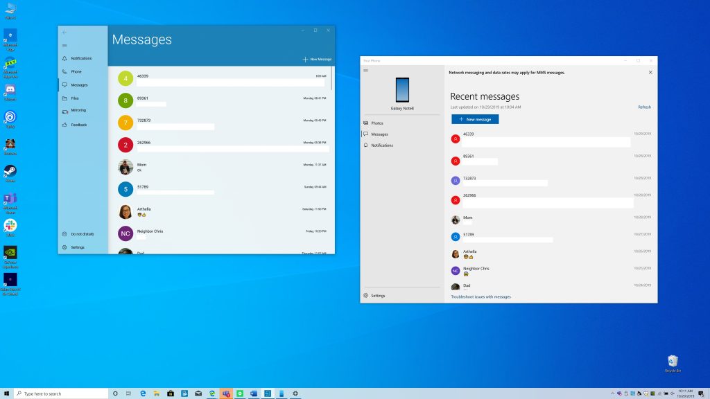Viewport: 710px width, 399px height.
Task: Open Microsoft Edge Dev desktop shortcut
Action: click(10, 69)
